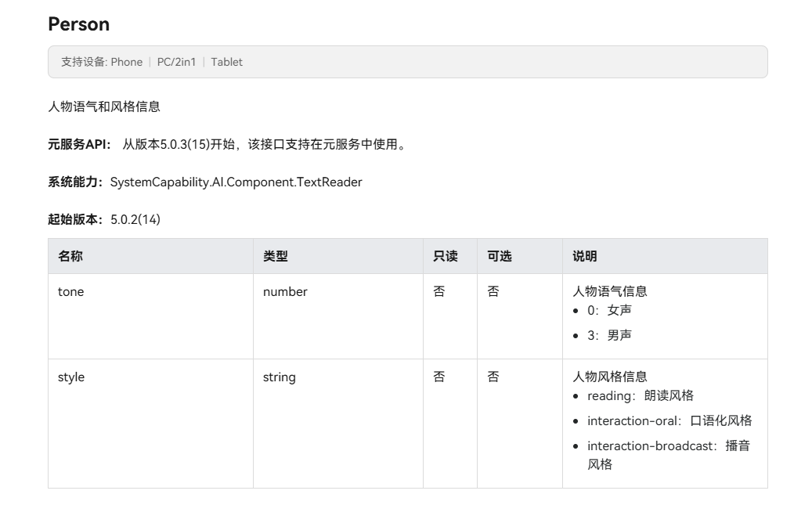Click Tablet in the supported devices bar

click(226, 62)
